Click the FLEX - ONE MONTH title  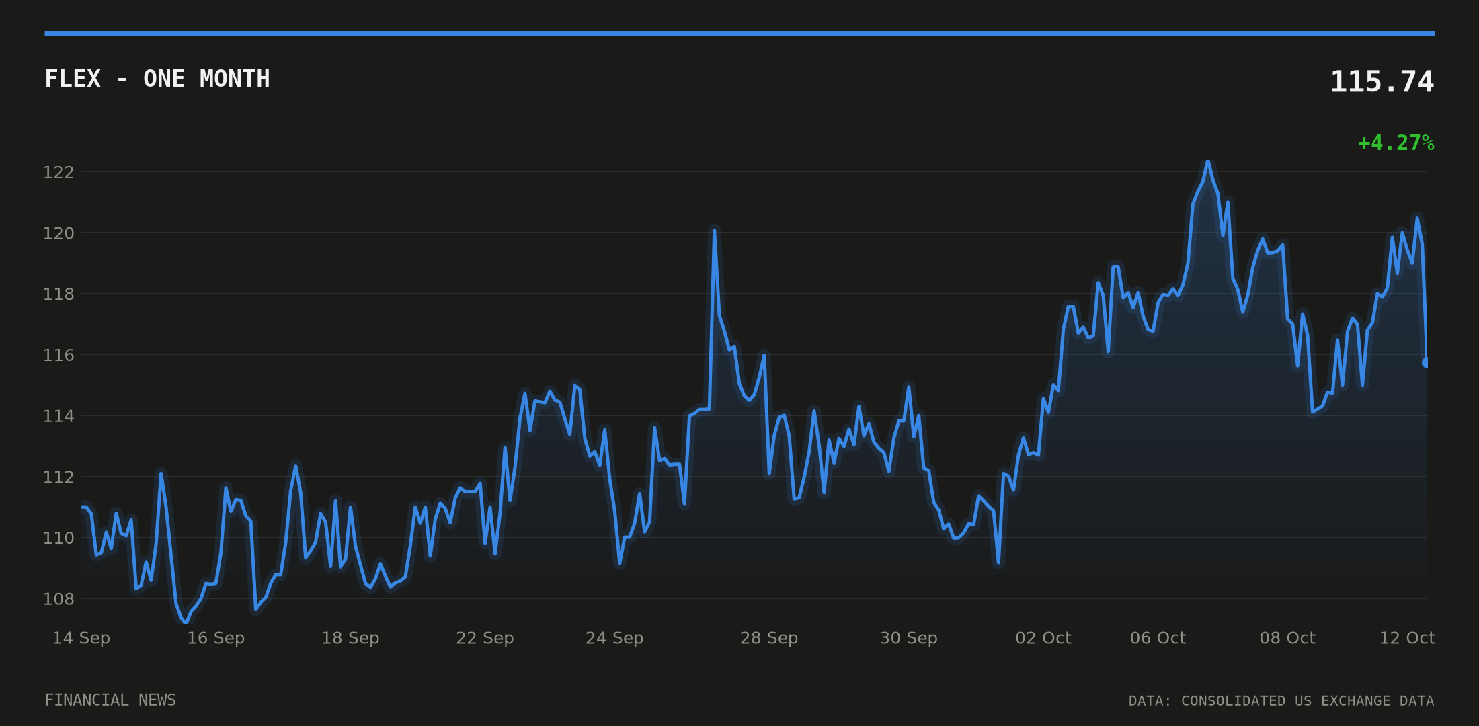coord(157,79)
